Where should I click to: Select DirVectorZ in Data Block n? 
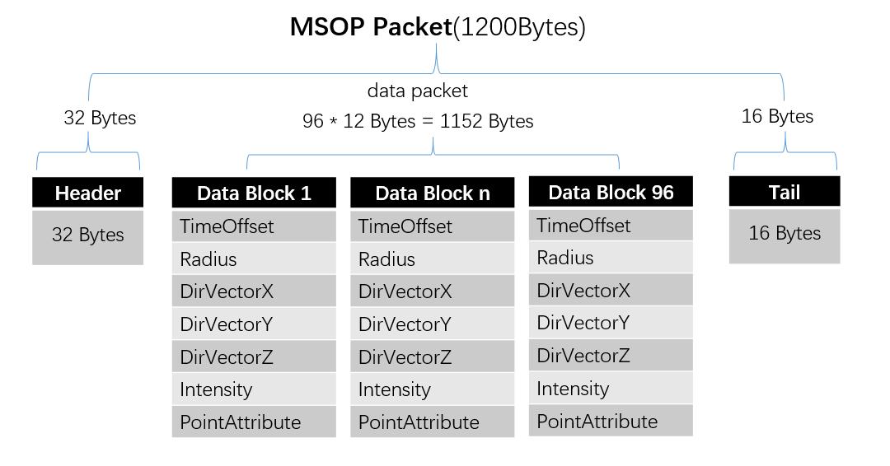click(x=433, y=357)
